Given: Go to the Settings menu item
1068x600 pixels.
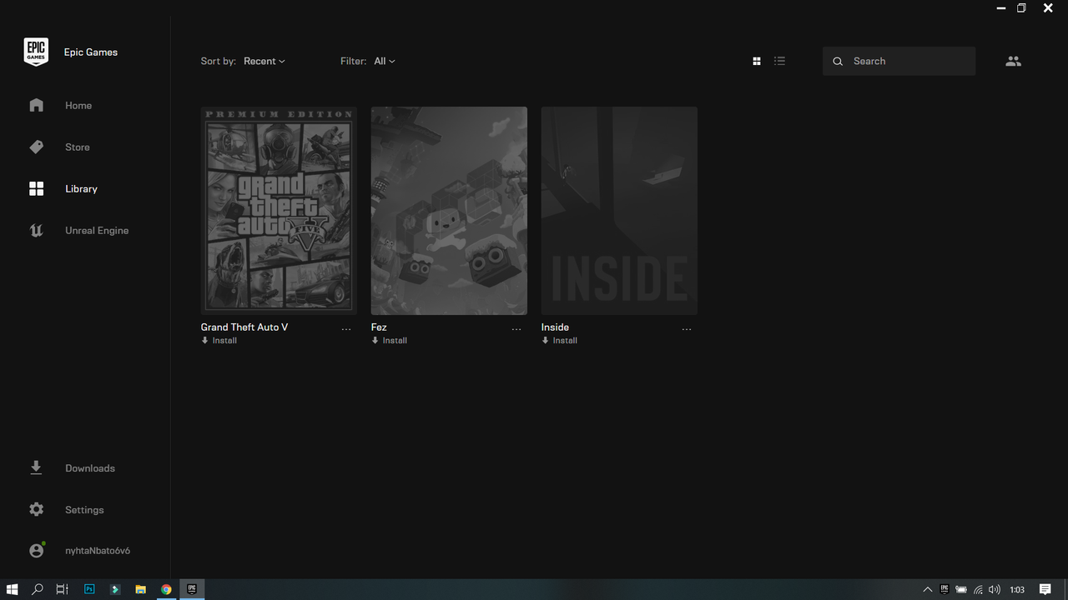Looking at the screenshot, I should tap(84, 509).
